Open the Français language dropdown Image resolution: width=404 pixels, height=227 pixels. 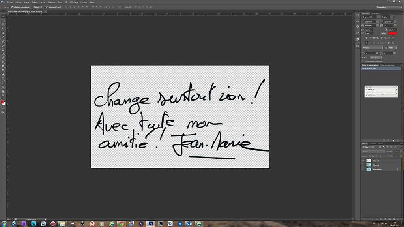(x=372, y=48)
